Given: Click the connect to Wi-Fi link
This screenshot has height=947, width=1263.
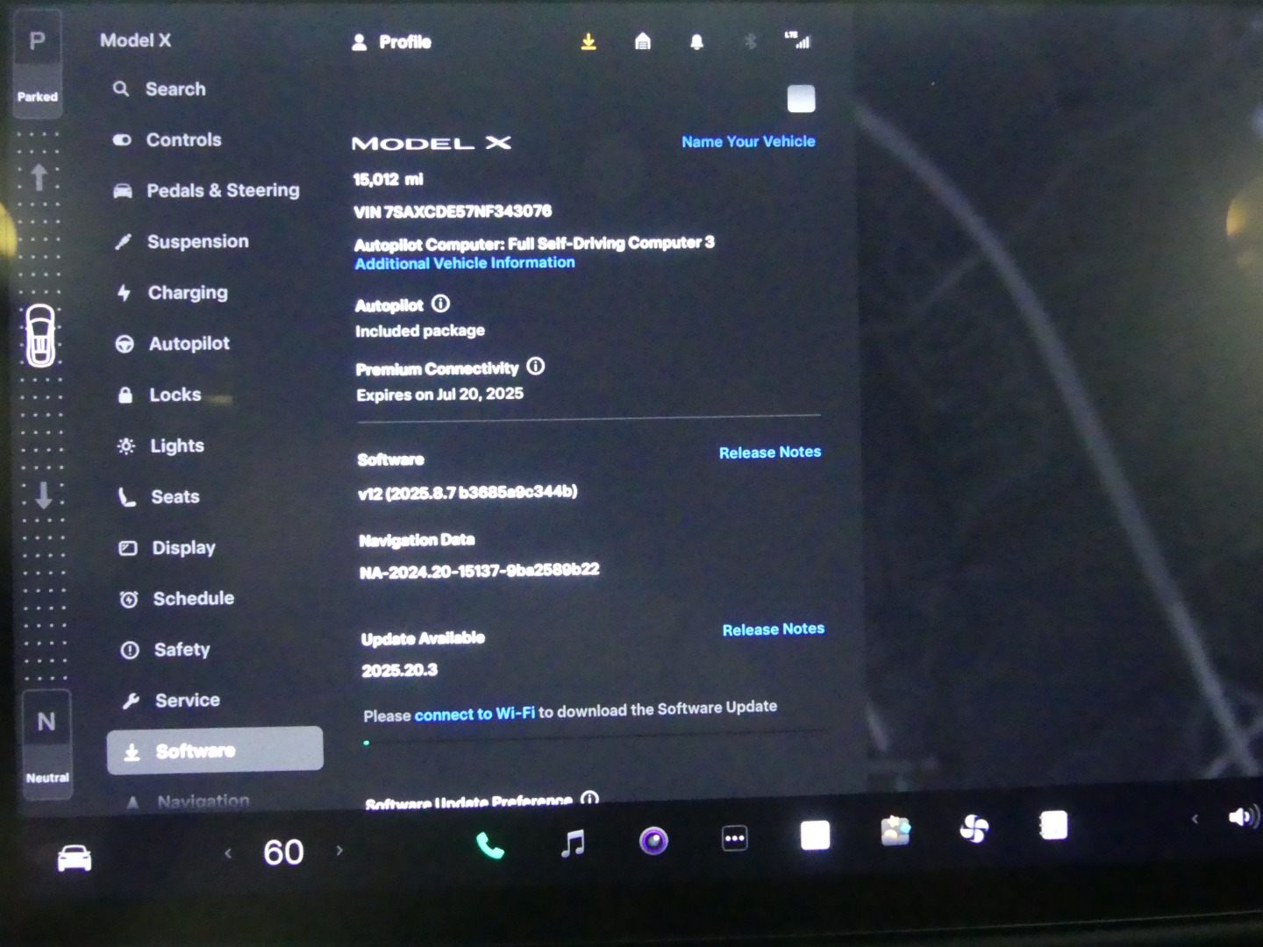Looking at the screenshot, I should click(474, 714).
